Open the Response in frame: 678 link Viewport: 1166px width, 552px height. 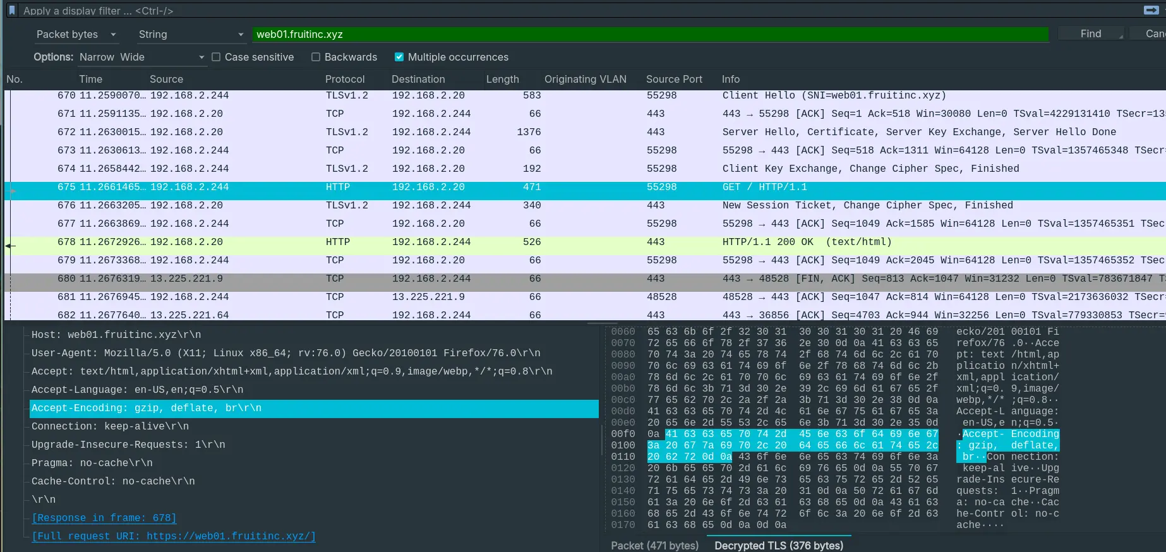(x=104, y=518)
